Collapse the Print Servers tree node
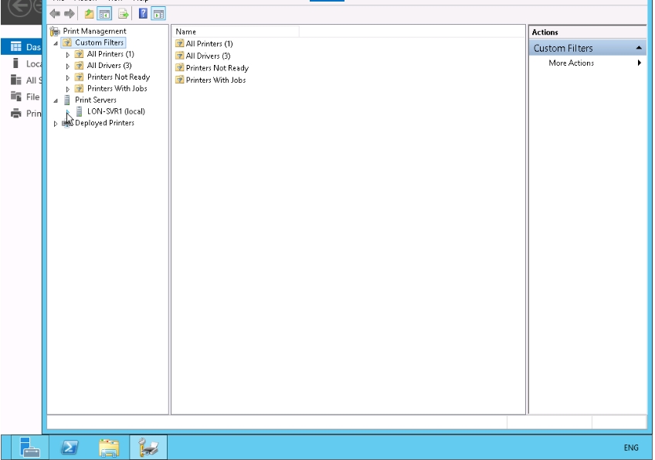 pos(56,101)
